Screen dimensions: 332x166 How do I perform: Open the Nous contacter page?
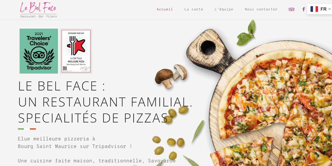tap(261, 9)
